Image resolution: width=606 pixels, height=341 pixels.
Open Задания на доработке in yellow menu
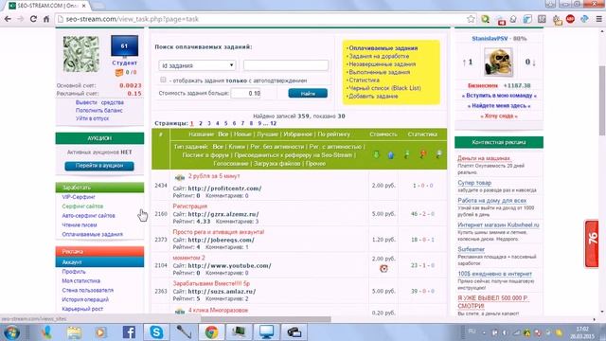pyautogui.click(x=379, y=56)
